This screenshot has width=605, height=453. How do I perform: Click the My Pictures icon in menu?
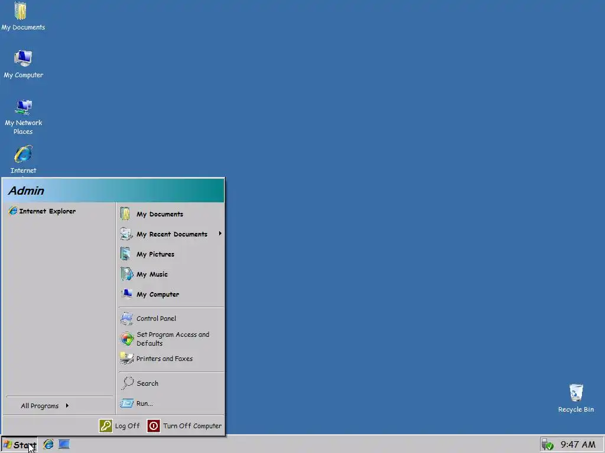pos(125,254)
